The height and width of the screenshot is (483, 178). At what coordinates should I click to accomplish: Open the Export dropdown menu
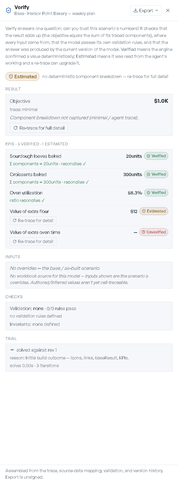click(x=146, y=11)
